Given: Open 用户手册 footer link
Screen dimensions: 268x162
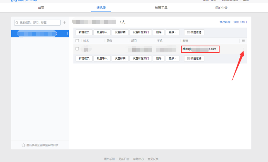Looking at the screenshot, I should (x=109, y=159).
